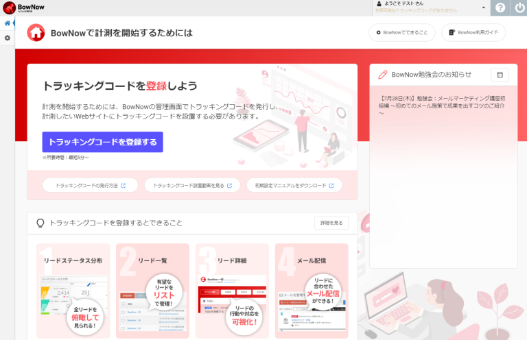This screenshot has width=527, height=340.
Task: Click the lightbulb icon beside トラッキングコードを登録するとできること
Action: click(x=40, y=223)
